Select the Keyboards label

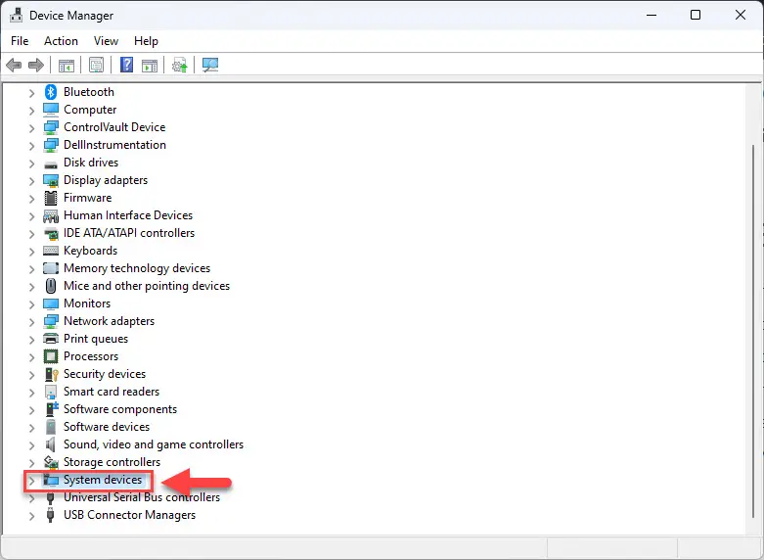point(91,251)
